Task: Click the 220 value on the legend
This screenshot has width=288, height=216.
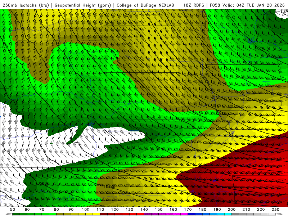Action: [261, 210]
